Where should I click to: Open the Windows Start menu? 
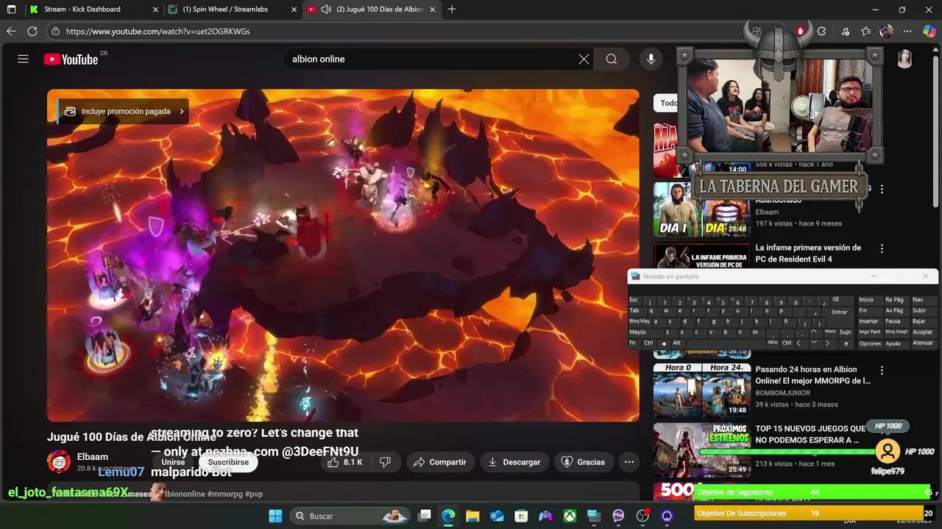tap(275, 516)
